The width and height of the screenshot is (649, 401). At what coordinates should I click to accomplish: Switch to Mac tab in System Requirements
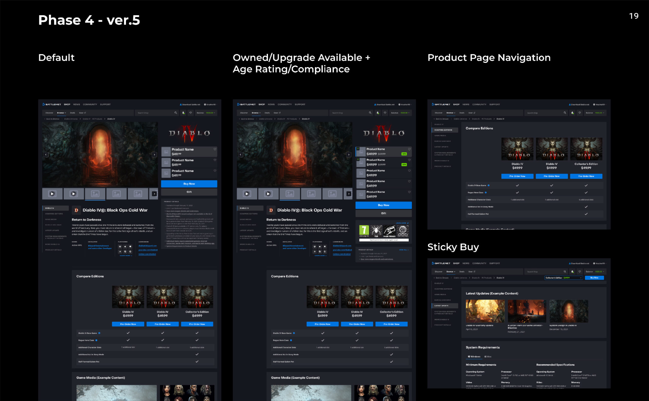coord(488,357)
